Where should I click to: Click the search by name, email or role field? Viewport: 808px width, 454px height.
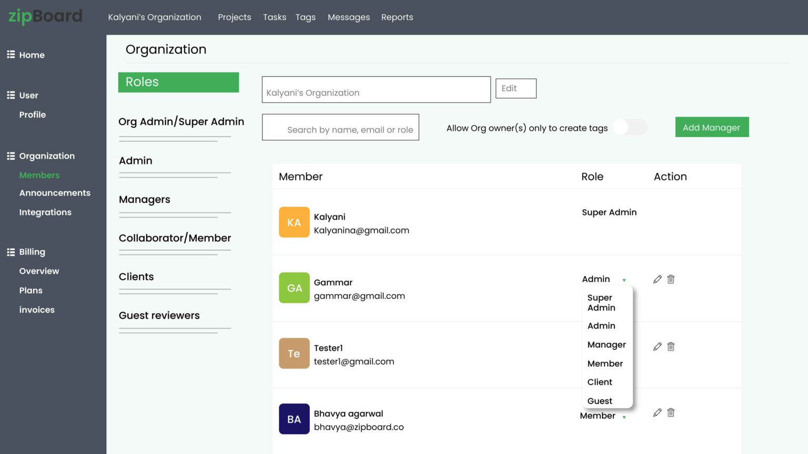click(340, 127)
